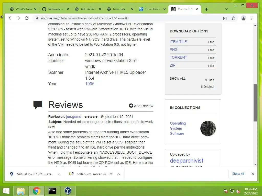Download the TORRENT file
Screen dimensions: 262x196
(178, 57)
